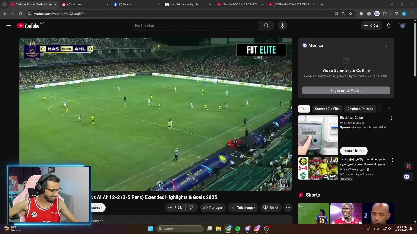The image size is (417, 234).
Task: Open the YouTube hamburger guide menu
Action: pyautogui.click(x=8, y=25)
